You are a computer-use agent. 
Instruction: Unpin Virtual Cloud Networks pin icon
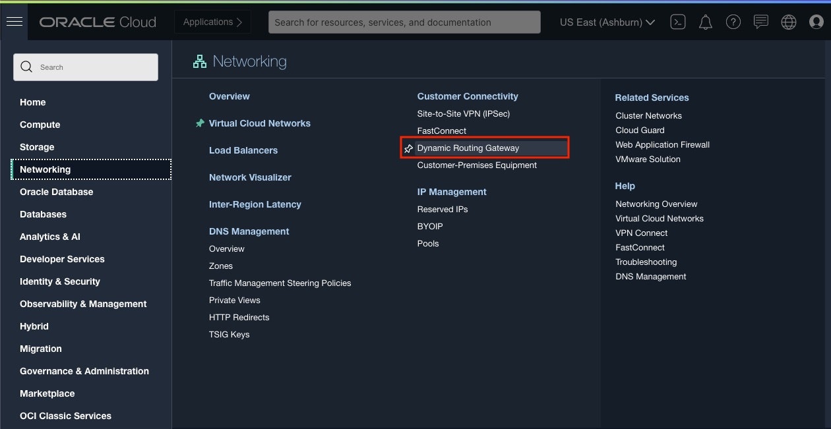200,123
